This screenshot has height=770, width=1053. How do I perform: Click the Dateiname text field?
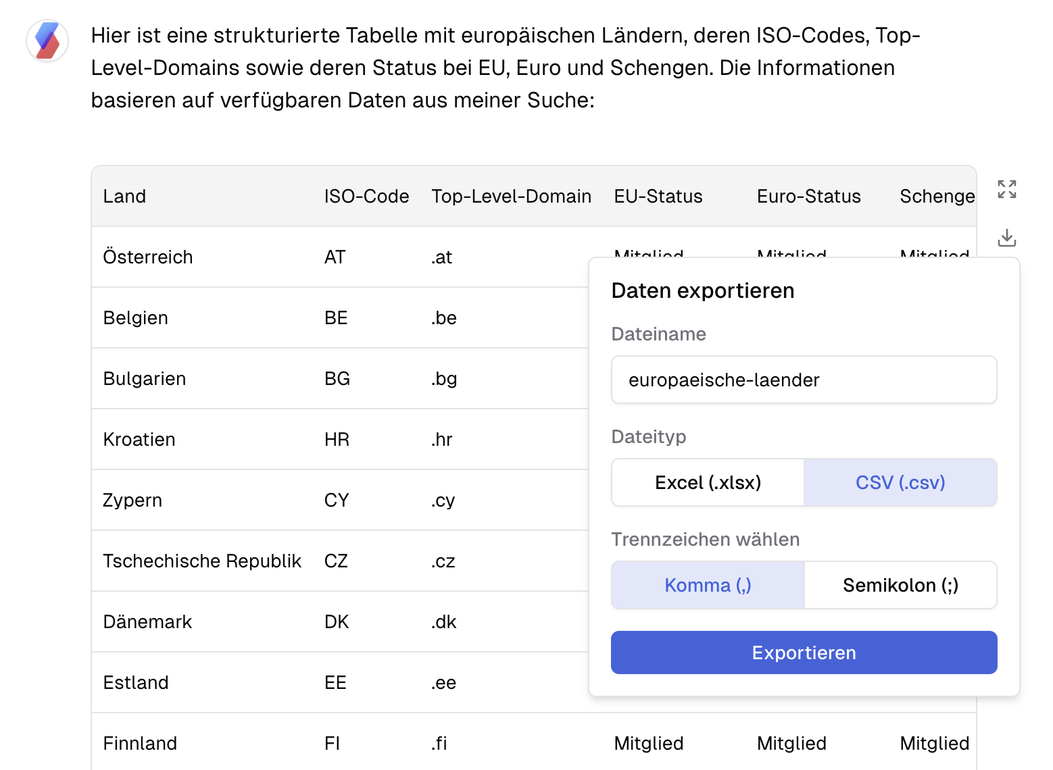click(x=804, y=380)
